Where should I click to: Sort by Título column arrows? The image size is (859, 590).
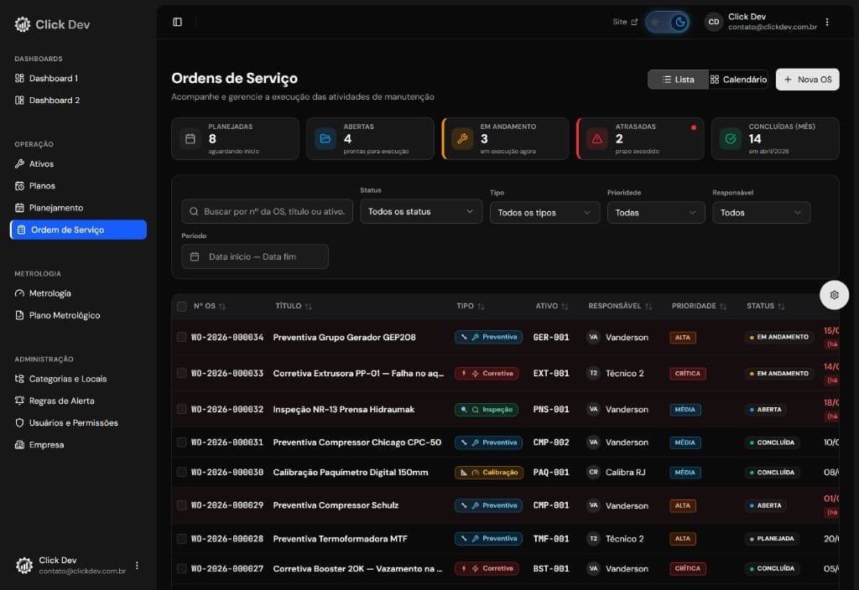tap(309, 307)
